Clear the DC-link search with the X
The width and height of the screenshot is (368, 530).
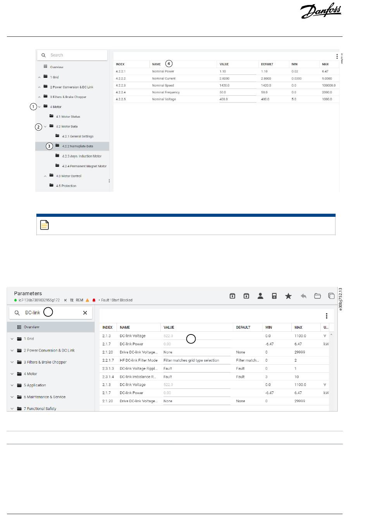[85, 313]
